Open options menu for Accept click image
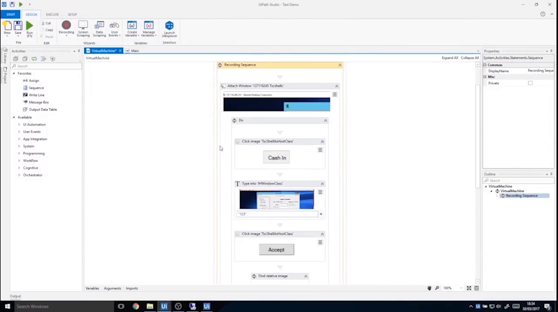This screenshot has height=312, width=558. [x=320, y=242]
